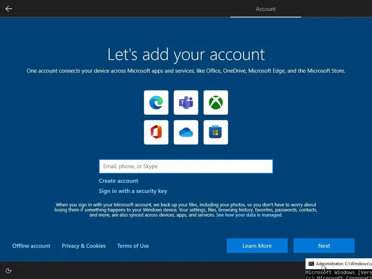Screen dimensions: 372x279
Task: Click the Command Prompt window icon
Action: click(311, 264)
